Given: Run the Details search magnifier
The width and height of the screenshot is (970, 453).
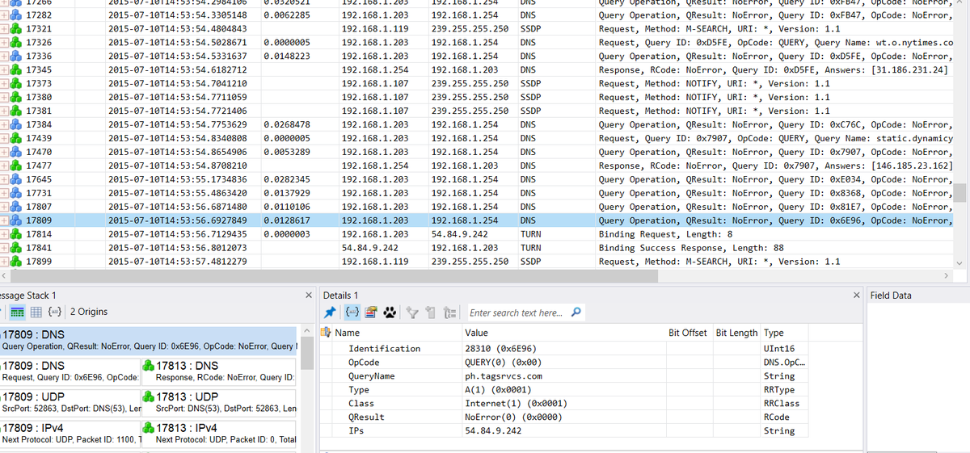Looking at the screenshot, I should [x=576, y=312].
